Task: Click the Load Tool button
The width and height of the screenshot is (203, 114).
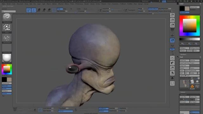Action: point(185,60)
